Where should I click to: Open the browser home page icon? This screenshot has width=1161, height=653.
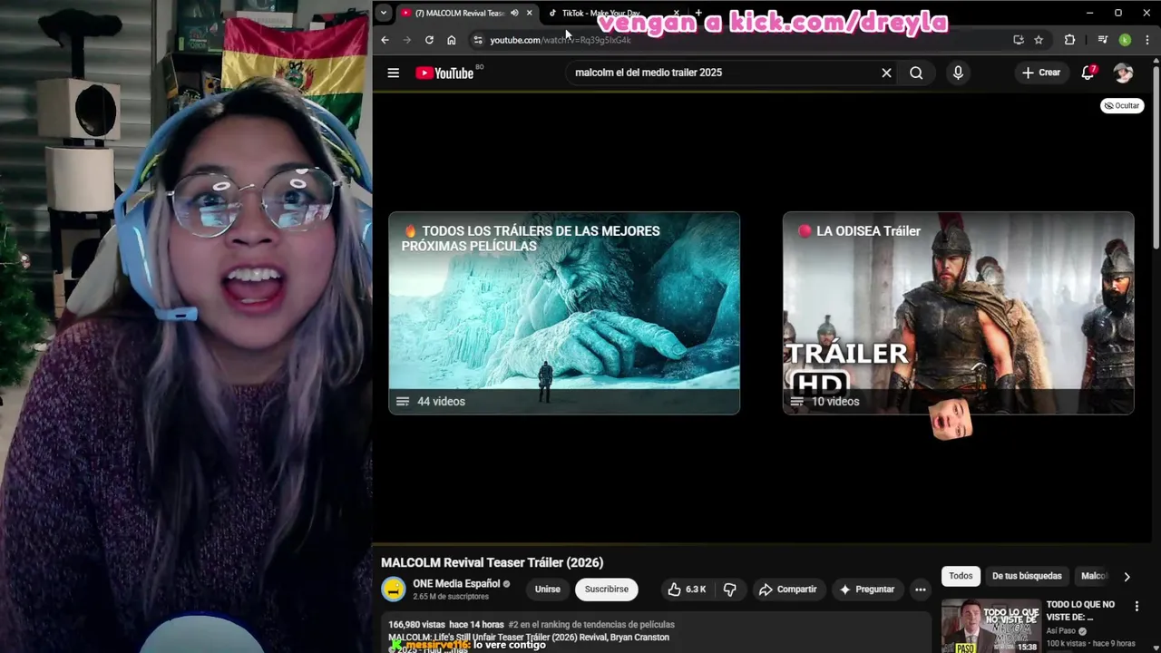[x=451, y=40]
